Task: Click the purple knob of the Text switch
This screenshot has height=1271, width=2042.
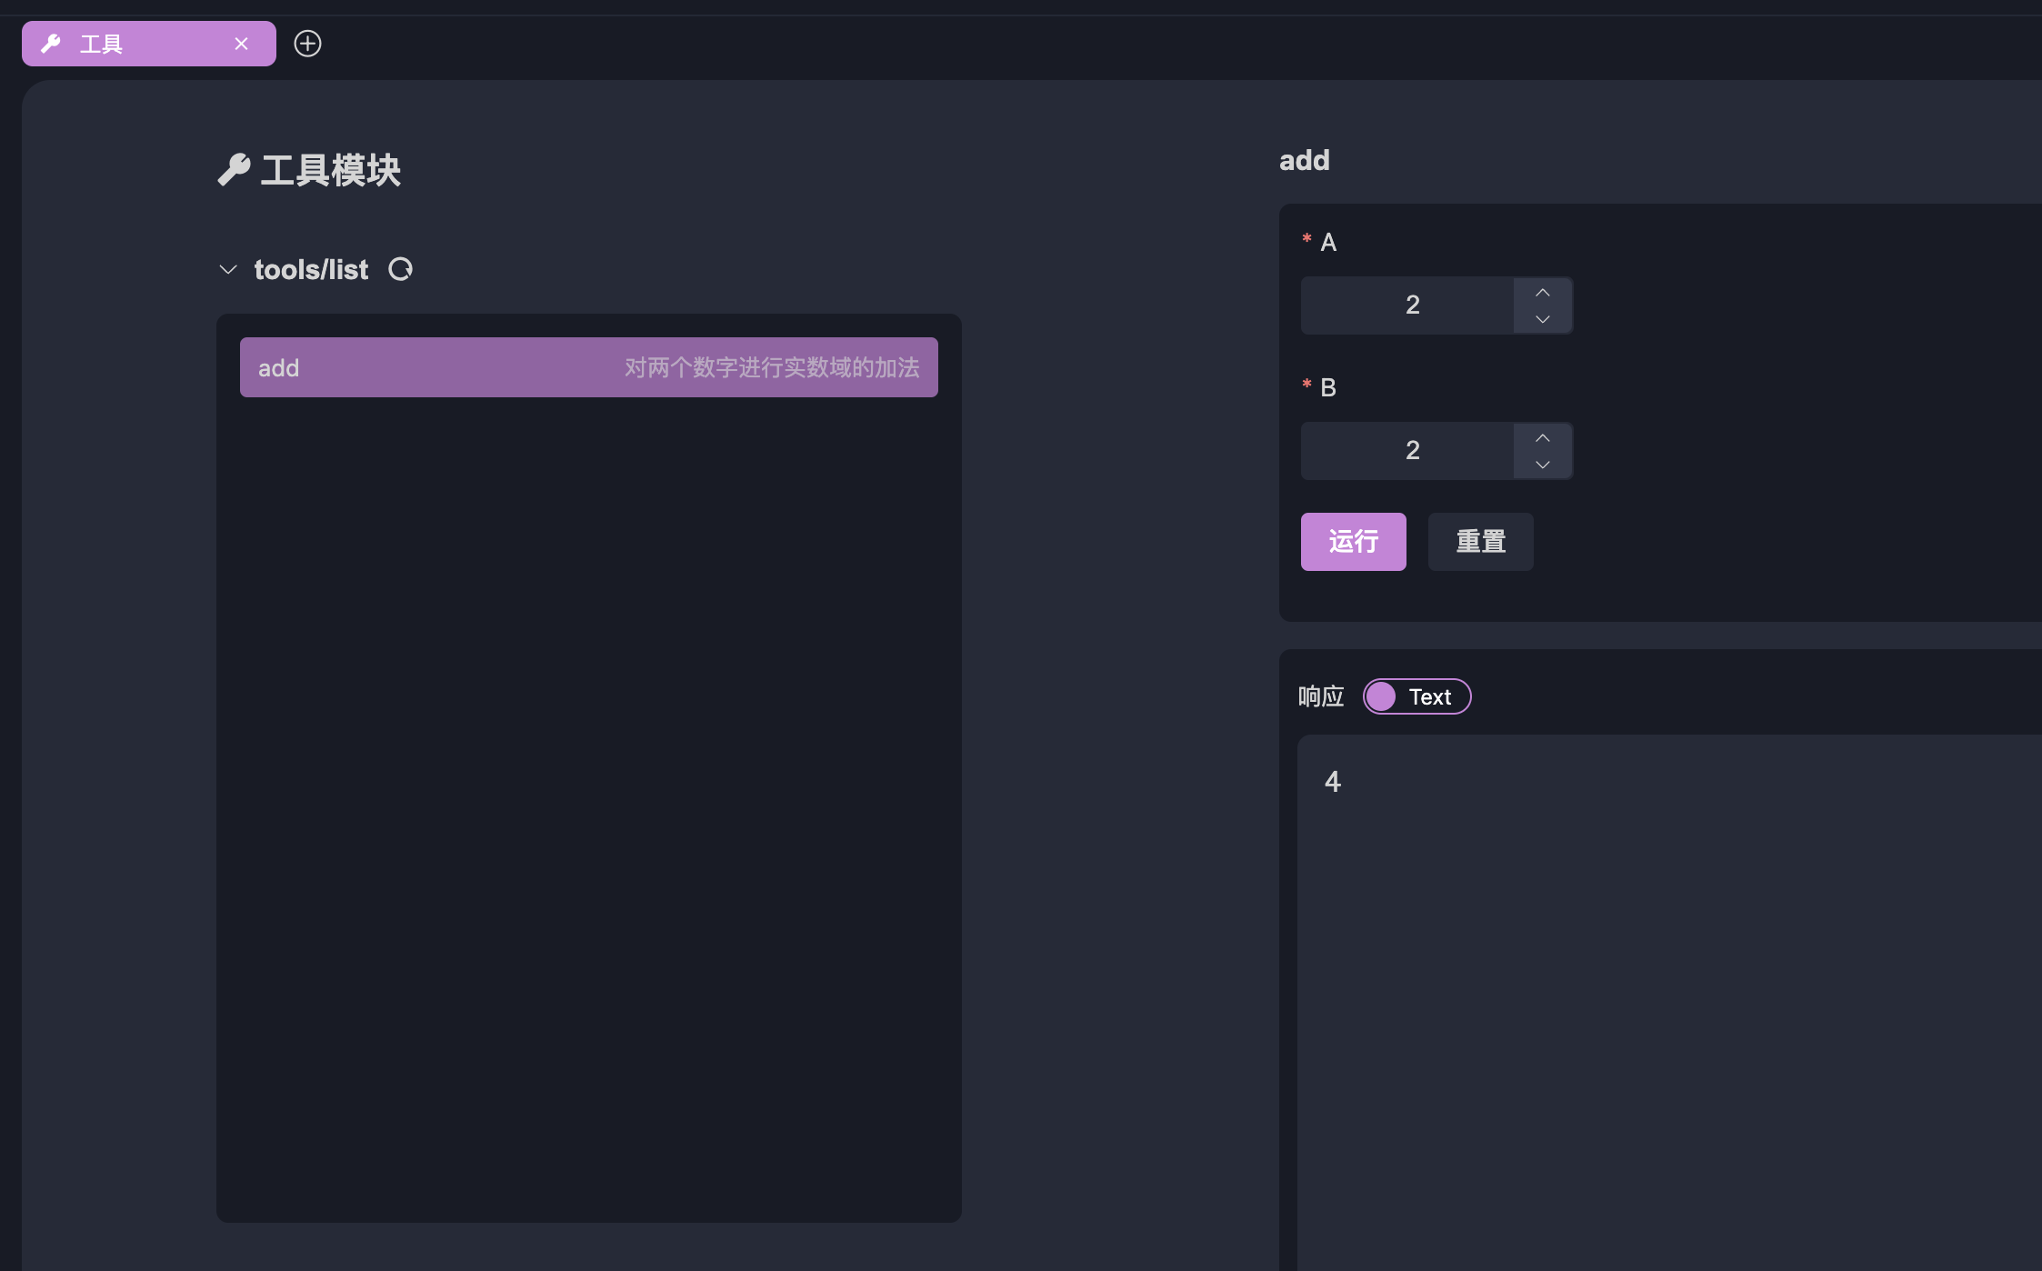Action: click(x=1382, y=696)
